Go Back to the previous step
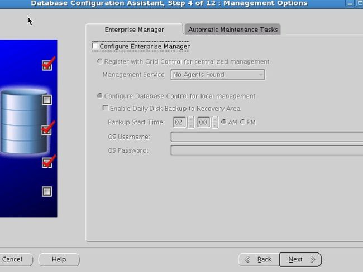Viewport: 363px width, 272px height. pyautogui.click(x=259, y=259)
